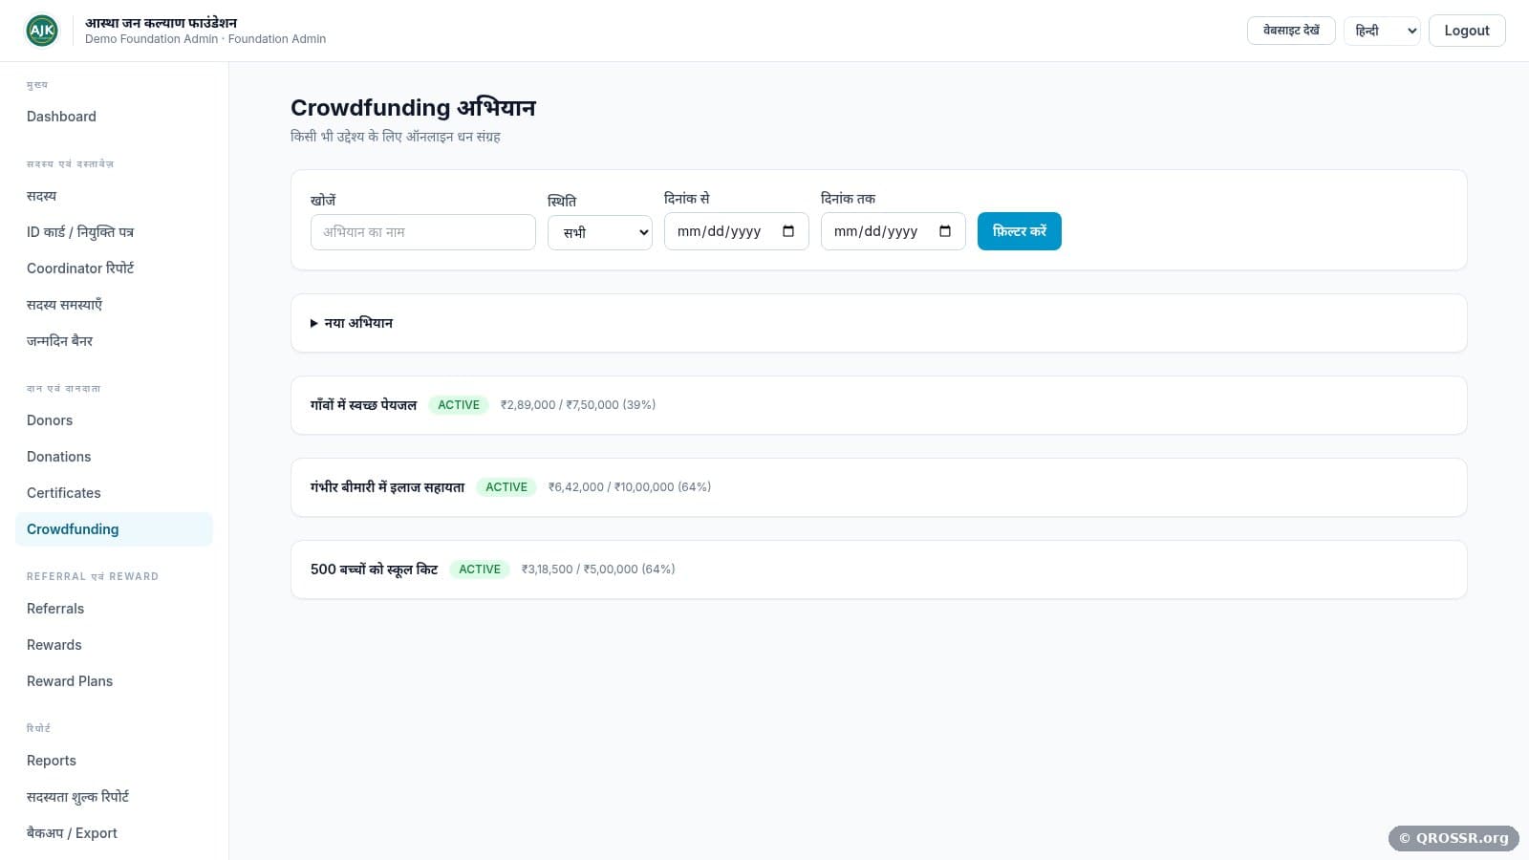Click the Crowdfunding अभियान page heading
Viewport: 1529px width, 860px height.
click(x=413, y=108)
